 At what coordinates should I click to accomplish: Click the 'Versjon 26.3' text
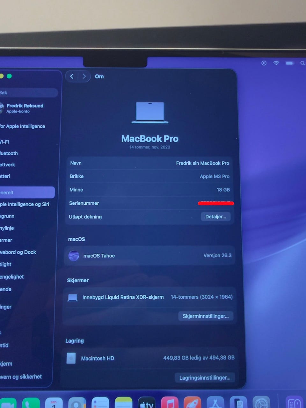[x=217, y=255]
